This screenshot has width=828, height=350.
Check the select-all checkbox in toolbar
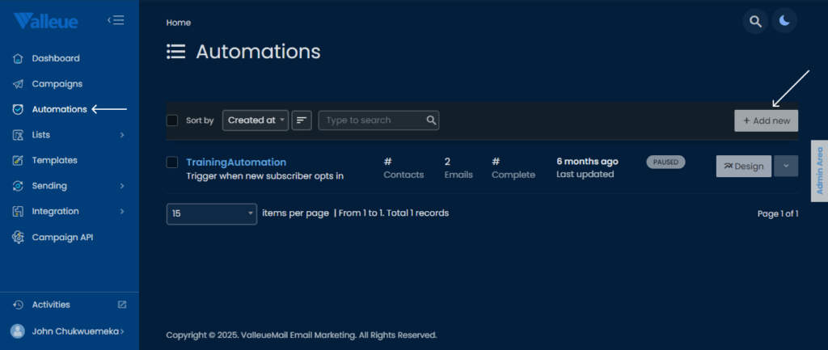click(172, 120)
